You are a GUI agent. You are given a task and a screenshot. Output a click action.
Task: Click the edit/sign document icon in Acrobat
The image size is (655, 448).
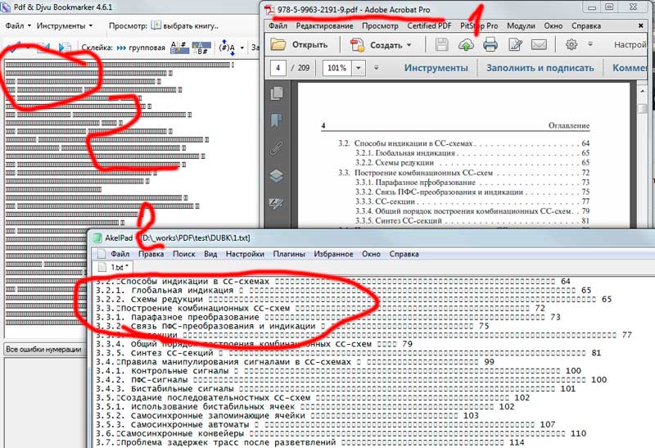click(x=515, y=45)
